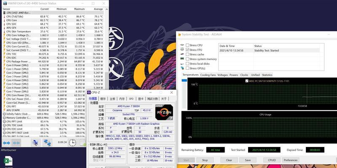The image size is (337, 168).
Task: Select the Stability Test: Started log entry
Action: coord(270,50)
